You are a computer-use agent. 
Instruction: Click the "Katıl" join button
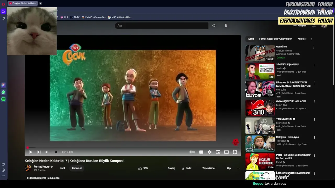click(62, 168)
